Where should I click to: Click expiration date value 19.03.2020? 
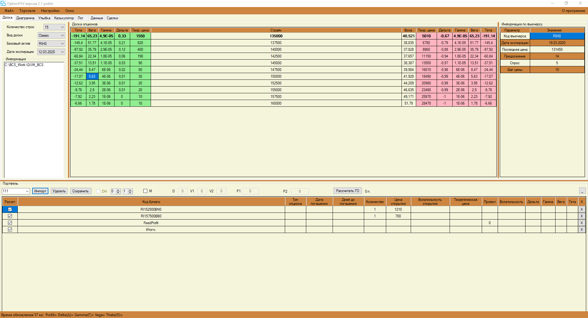click(x=557, y=43)
